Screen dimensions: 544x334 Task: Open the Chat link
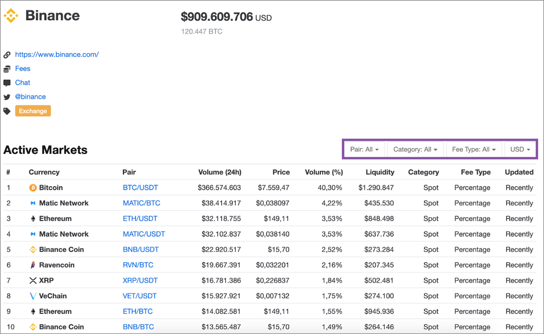click(x=23, y=82)
